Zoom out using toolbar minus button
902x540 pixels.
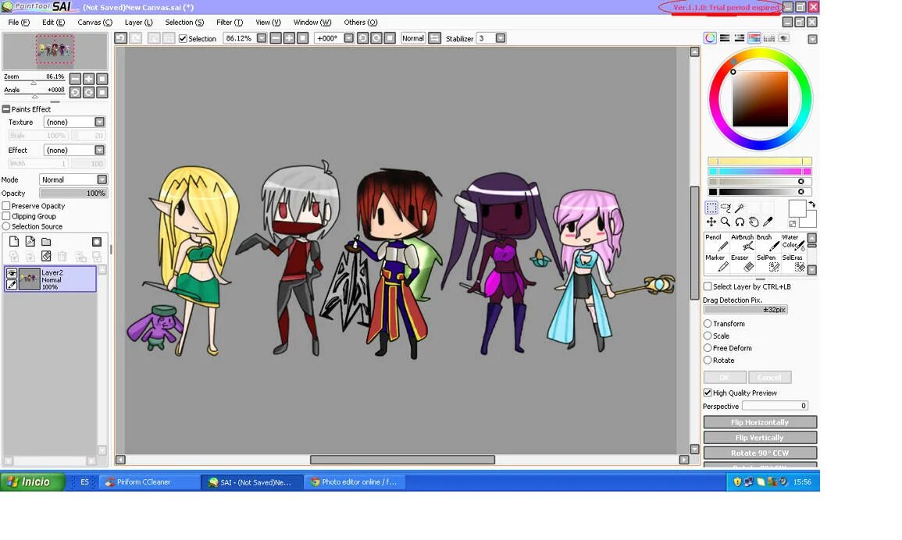click(x=276, y=38)
